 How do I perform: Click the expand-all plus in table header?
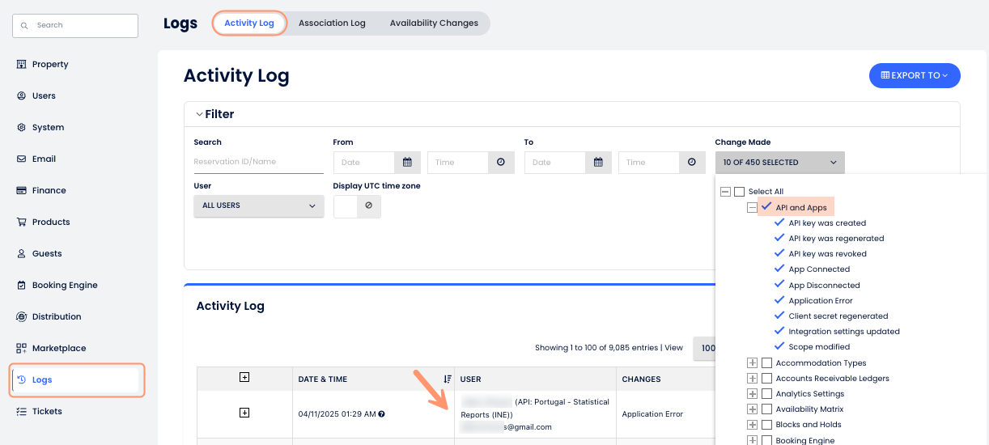click(244, 377)
